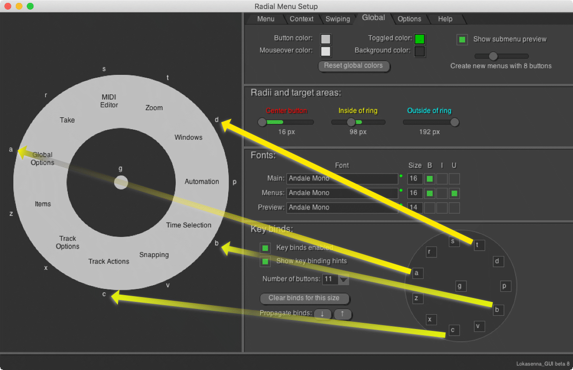Screen dimensions: 573x370
Task: Click Clear binds for this size
Action: [x=304, y=298]
